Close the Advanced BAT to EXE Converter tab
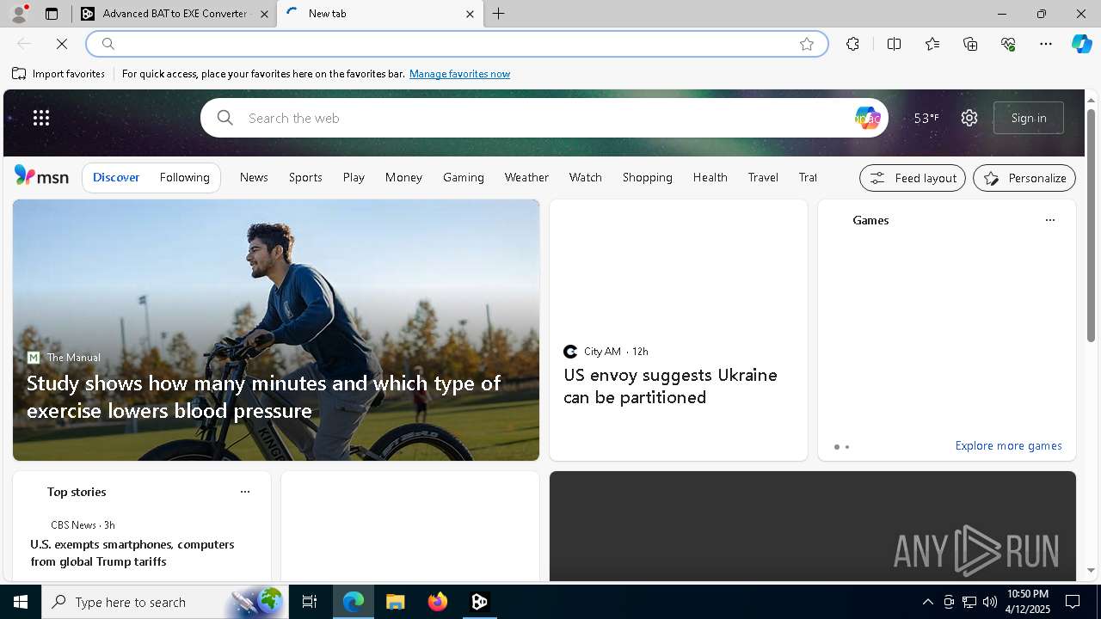The image size is (1101, 619). pos(265,14)
